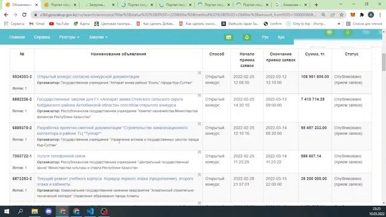Flag the 6889370-2 announcement row

pyautogui.click(x=200, y=124)
